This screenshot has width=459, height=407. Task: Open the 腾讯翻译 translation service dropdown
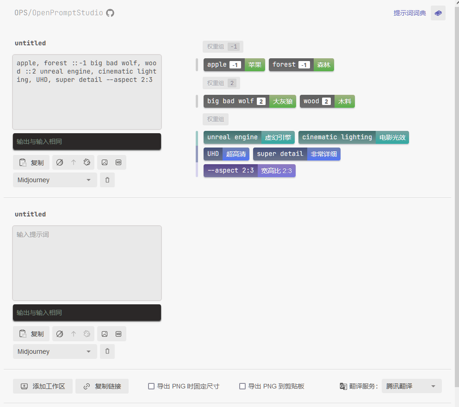411,386
